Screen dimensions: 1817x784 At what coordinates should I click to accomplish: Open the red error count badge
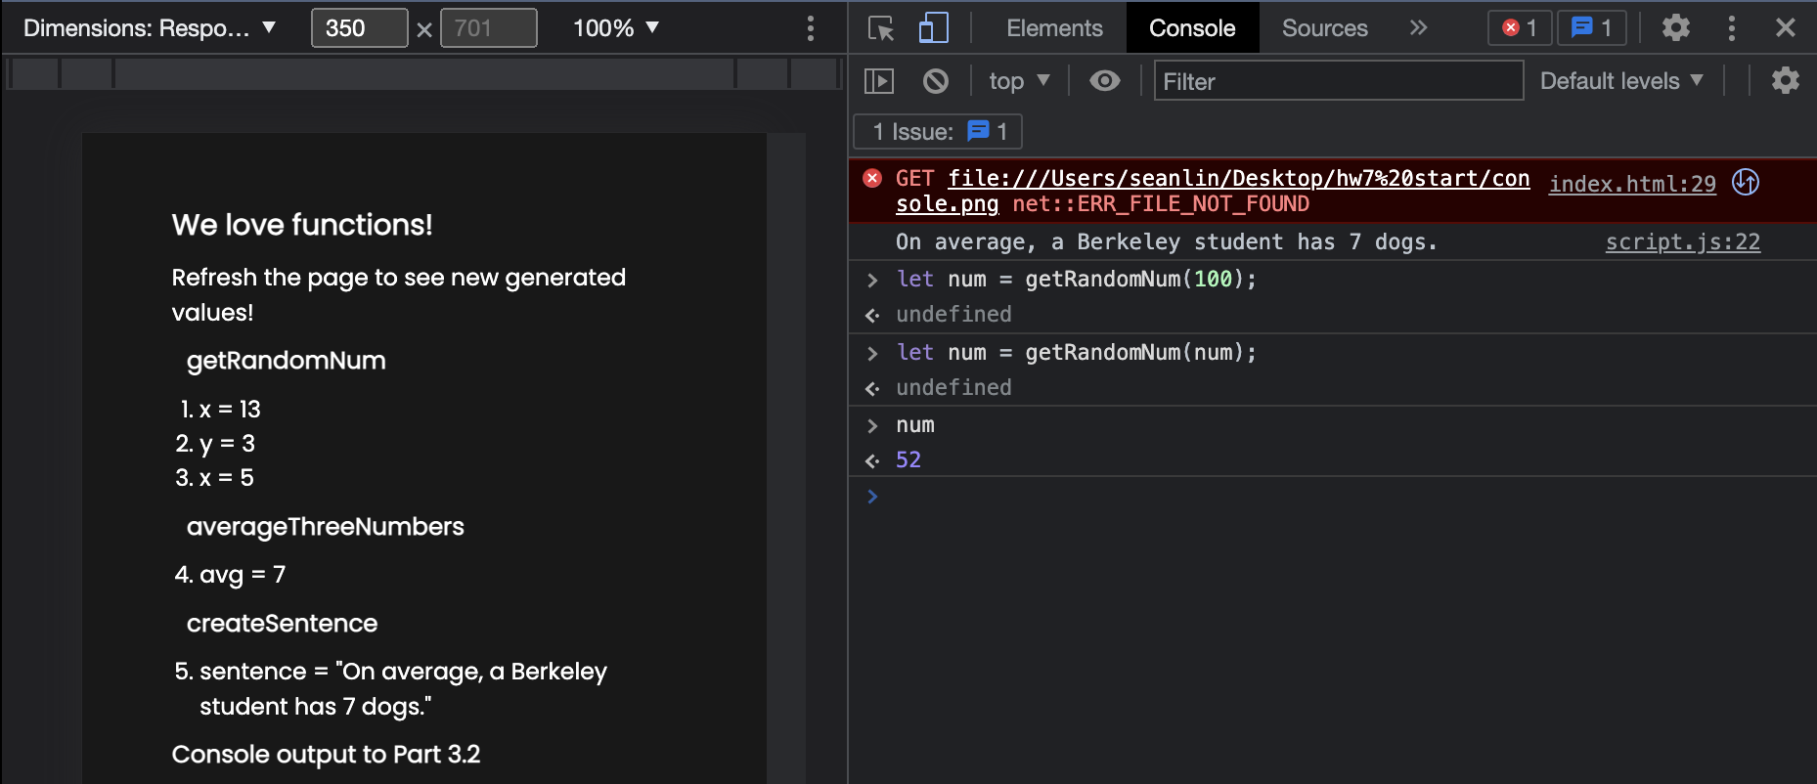[1520, 28]
